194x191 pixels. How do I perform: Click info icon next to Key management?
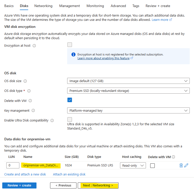click(33, 110)
